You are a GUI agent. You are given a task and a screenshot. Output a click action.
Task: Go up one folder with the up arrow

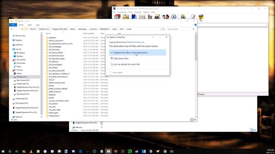pyautogui.click(x=22, y=29)
